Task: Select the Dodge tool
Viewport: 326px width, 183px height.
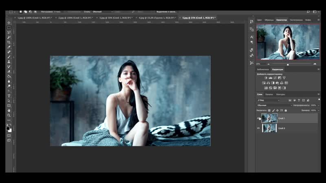Action: coord(9,86)
